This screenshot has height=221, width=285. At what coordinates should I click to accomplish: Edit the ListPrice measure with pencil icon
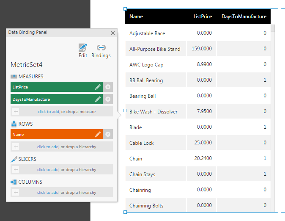point(98,87)
